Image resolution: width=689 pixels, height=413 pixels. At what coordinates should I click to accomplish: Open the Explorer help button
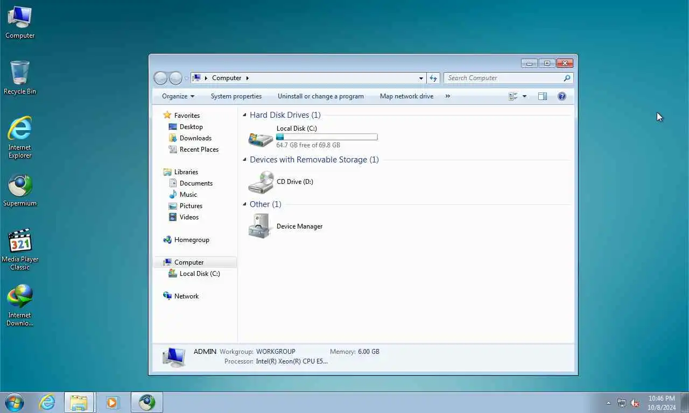tap(562, 96)
